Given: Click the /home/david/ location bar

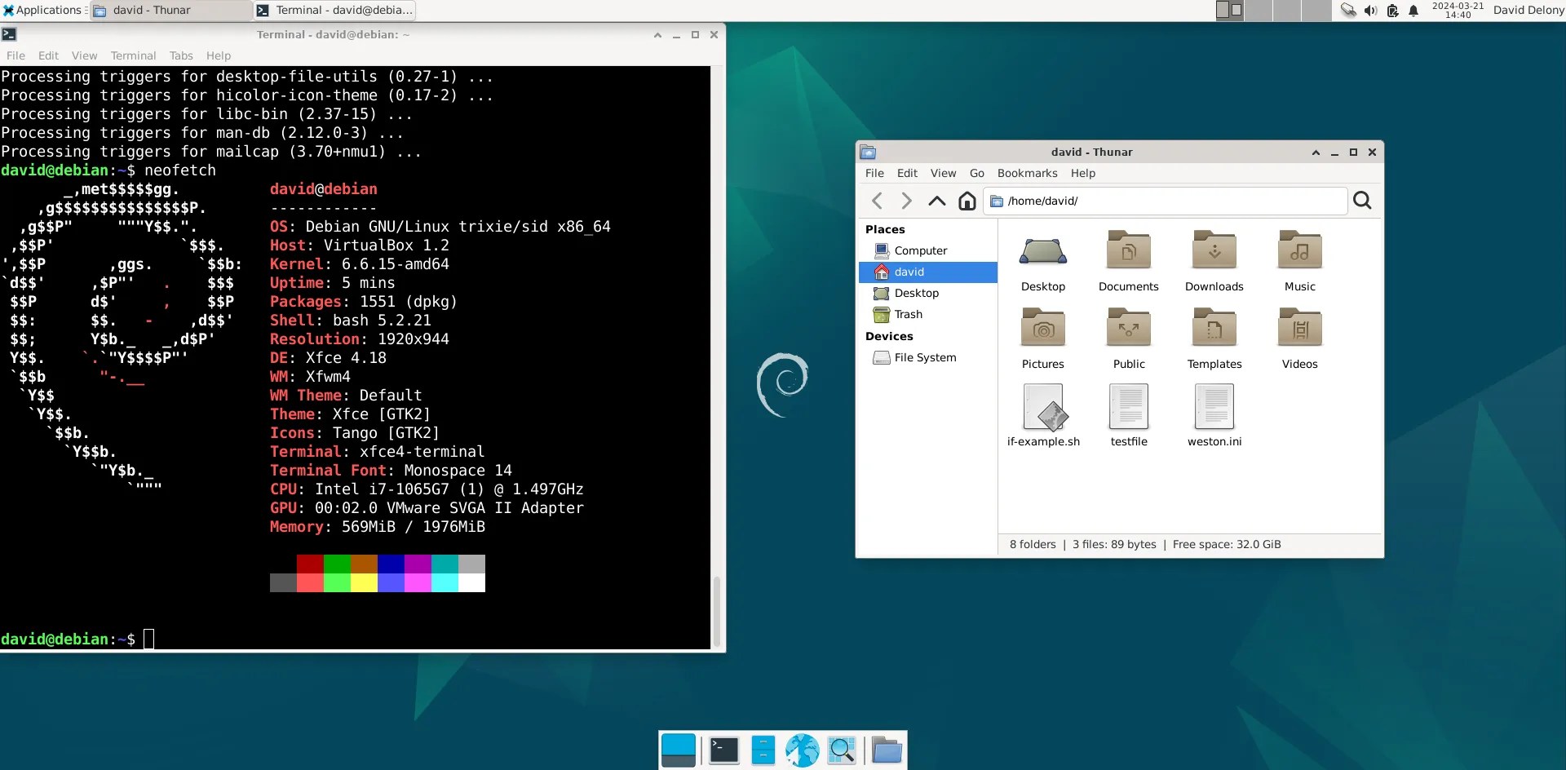Looking at the screenshot, I should point(1165,201).
